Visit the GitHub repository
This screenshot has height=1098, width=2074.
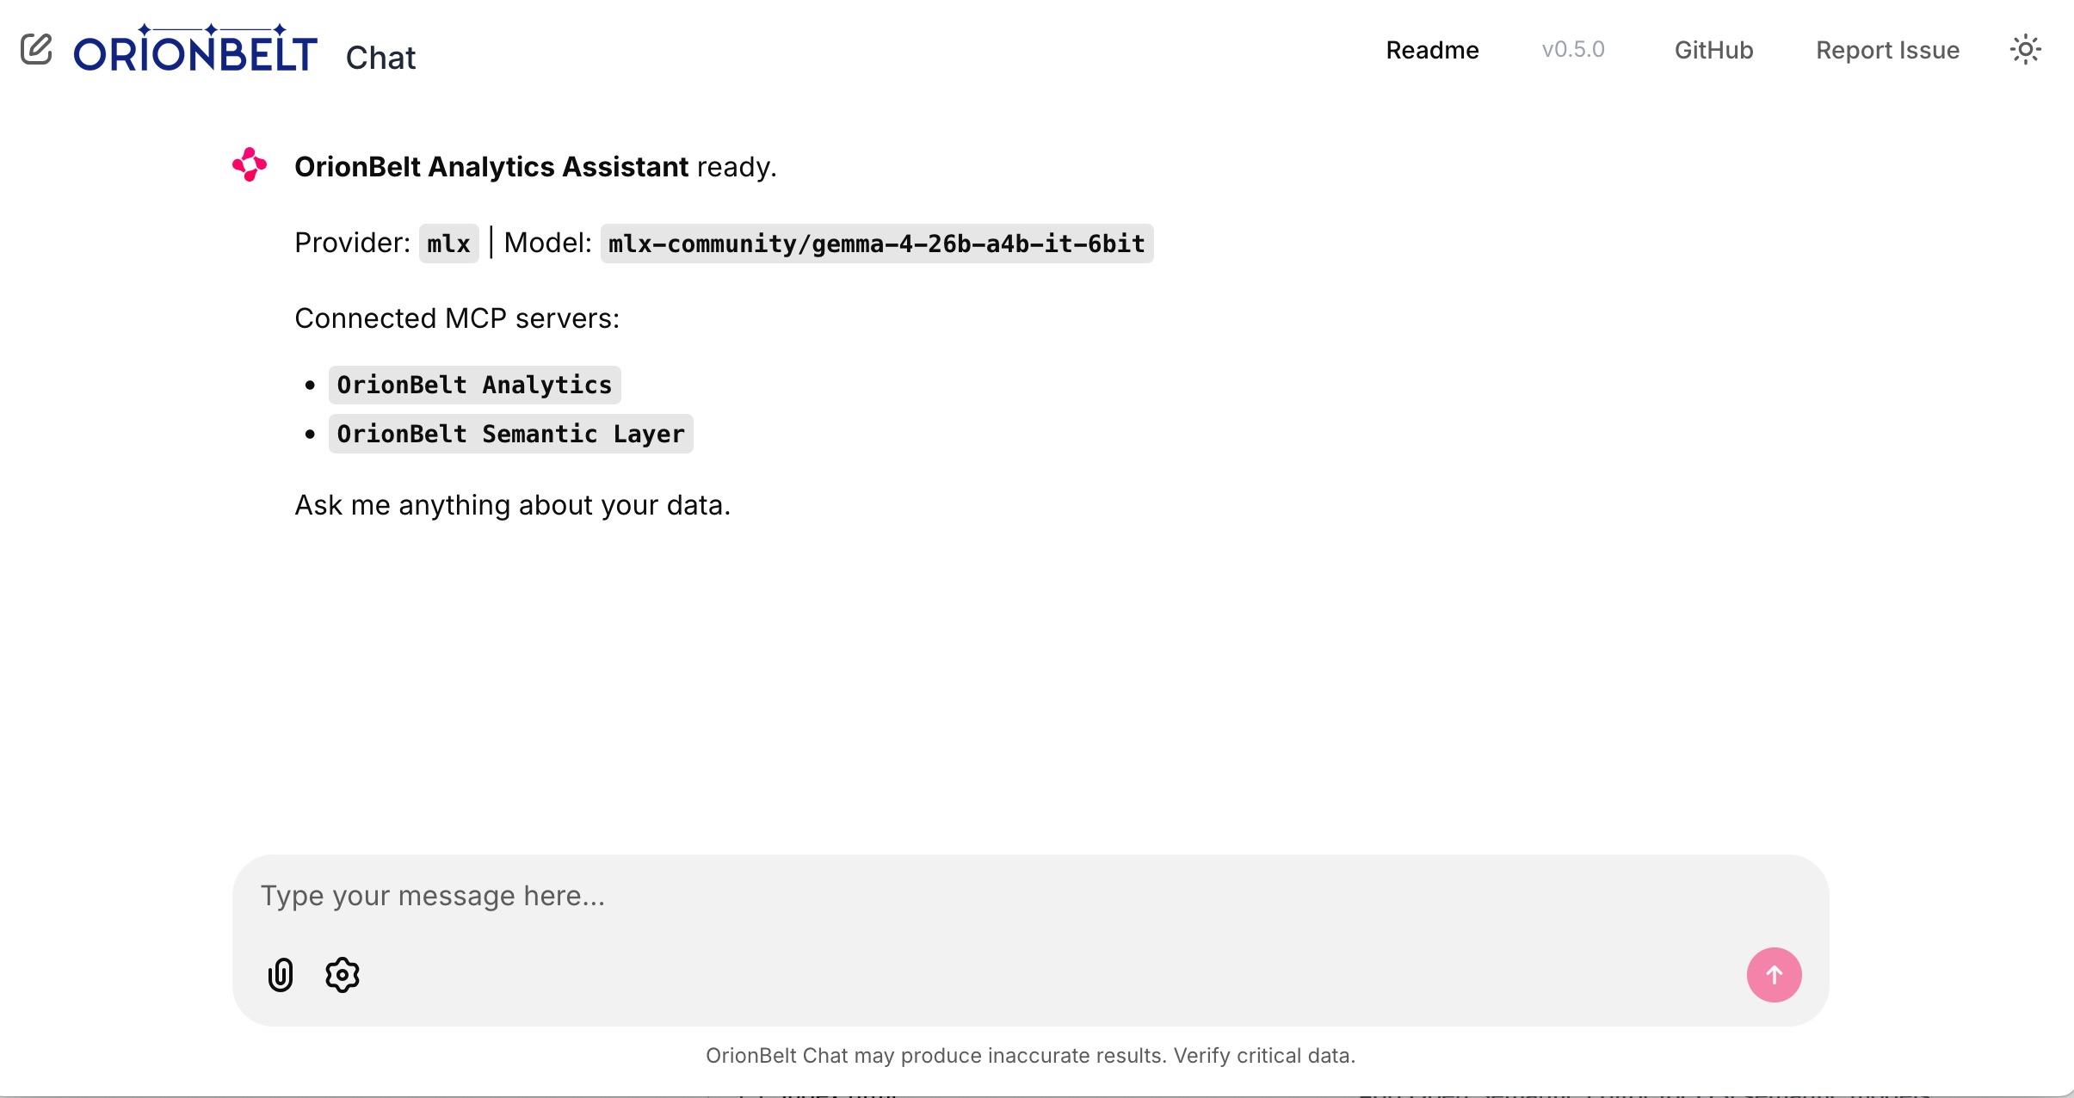tap(1713, 50)
